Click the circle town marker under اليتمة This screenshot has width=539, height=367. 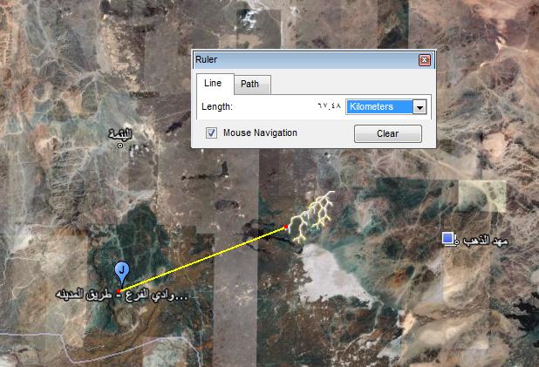[x=120, y=146]
